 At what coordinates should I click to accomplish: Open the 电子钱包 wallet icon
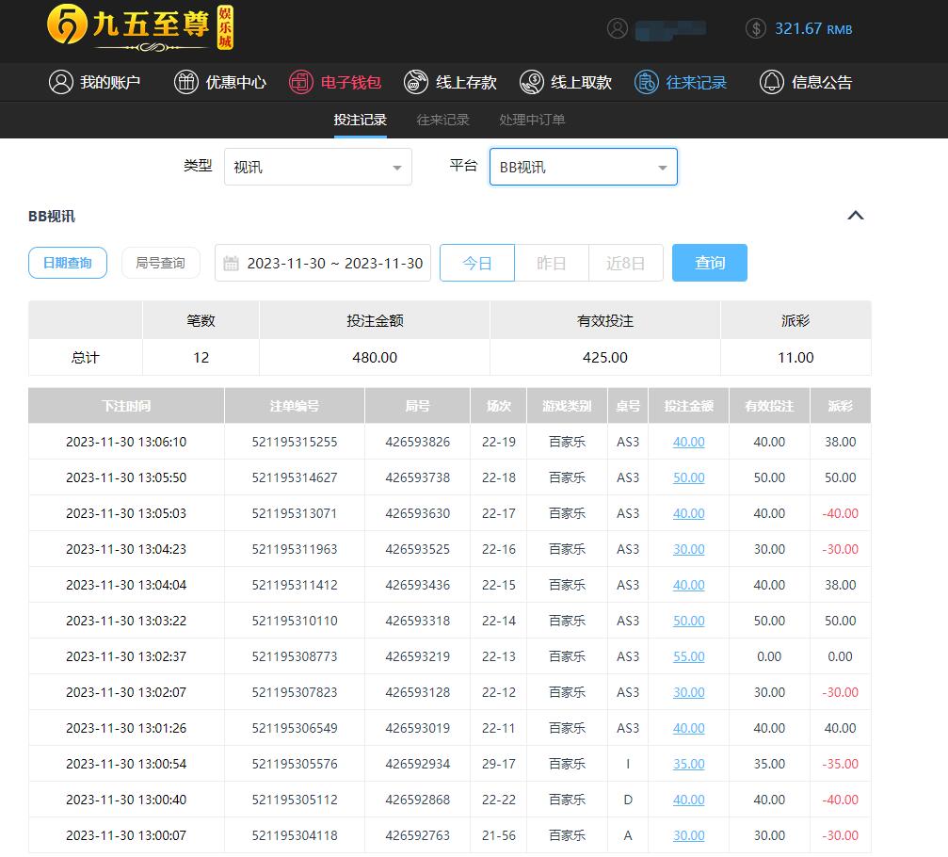point(301,82)
